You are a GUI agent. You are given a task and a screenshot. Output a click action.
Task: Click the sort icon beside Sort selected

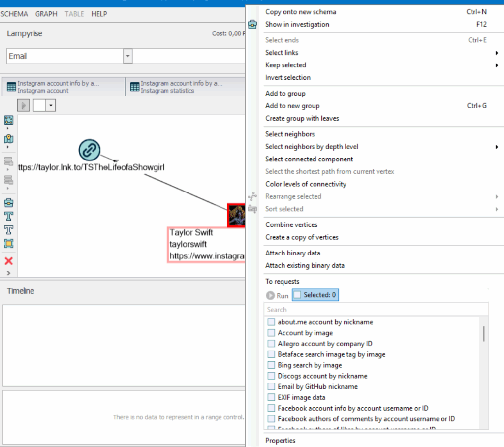pyautogui.click(x=252, y=209)
